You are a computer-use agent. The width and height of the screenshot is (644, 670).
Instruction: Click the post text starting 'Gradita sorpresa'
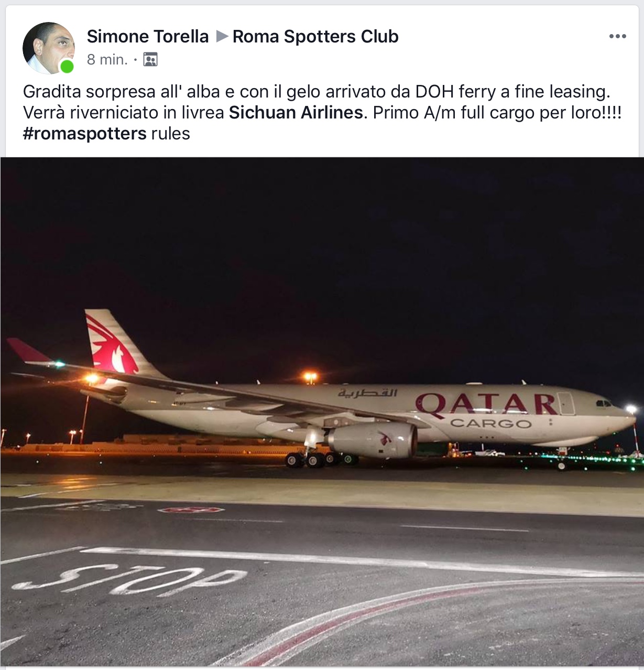316,92
